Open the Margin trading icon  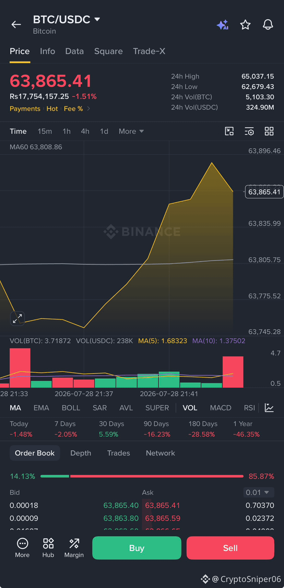click(74, 548)
